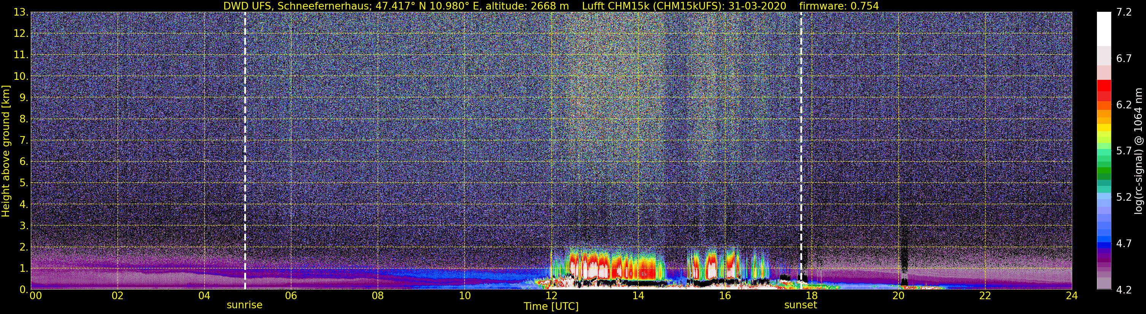Click the "06" tick on the time axis
The width and height of the screenshot is (1146, 314).
point(291,296)
